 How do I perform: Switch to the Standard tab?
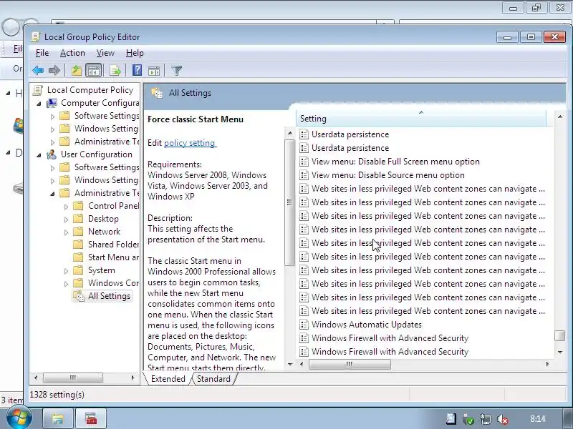[x=213, y=379]
